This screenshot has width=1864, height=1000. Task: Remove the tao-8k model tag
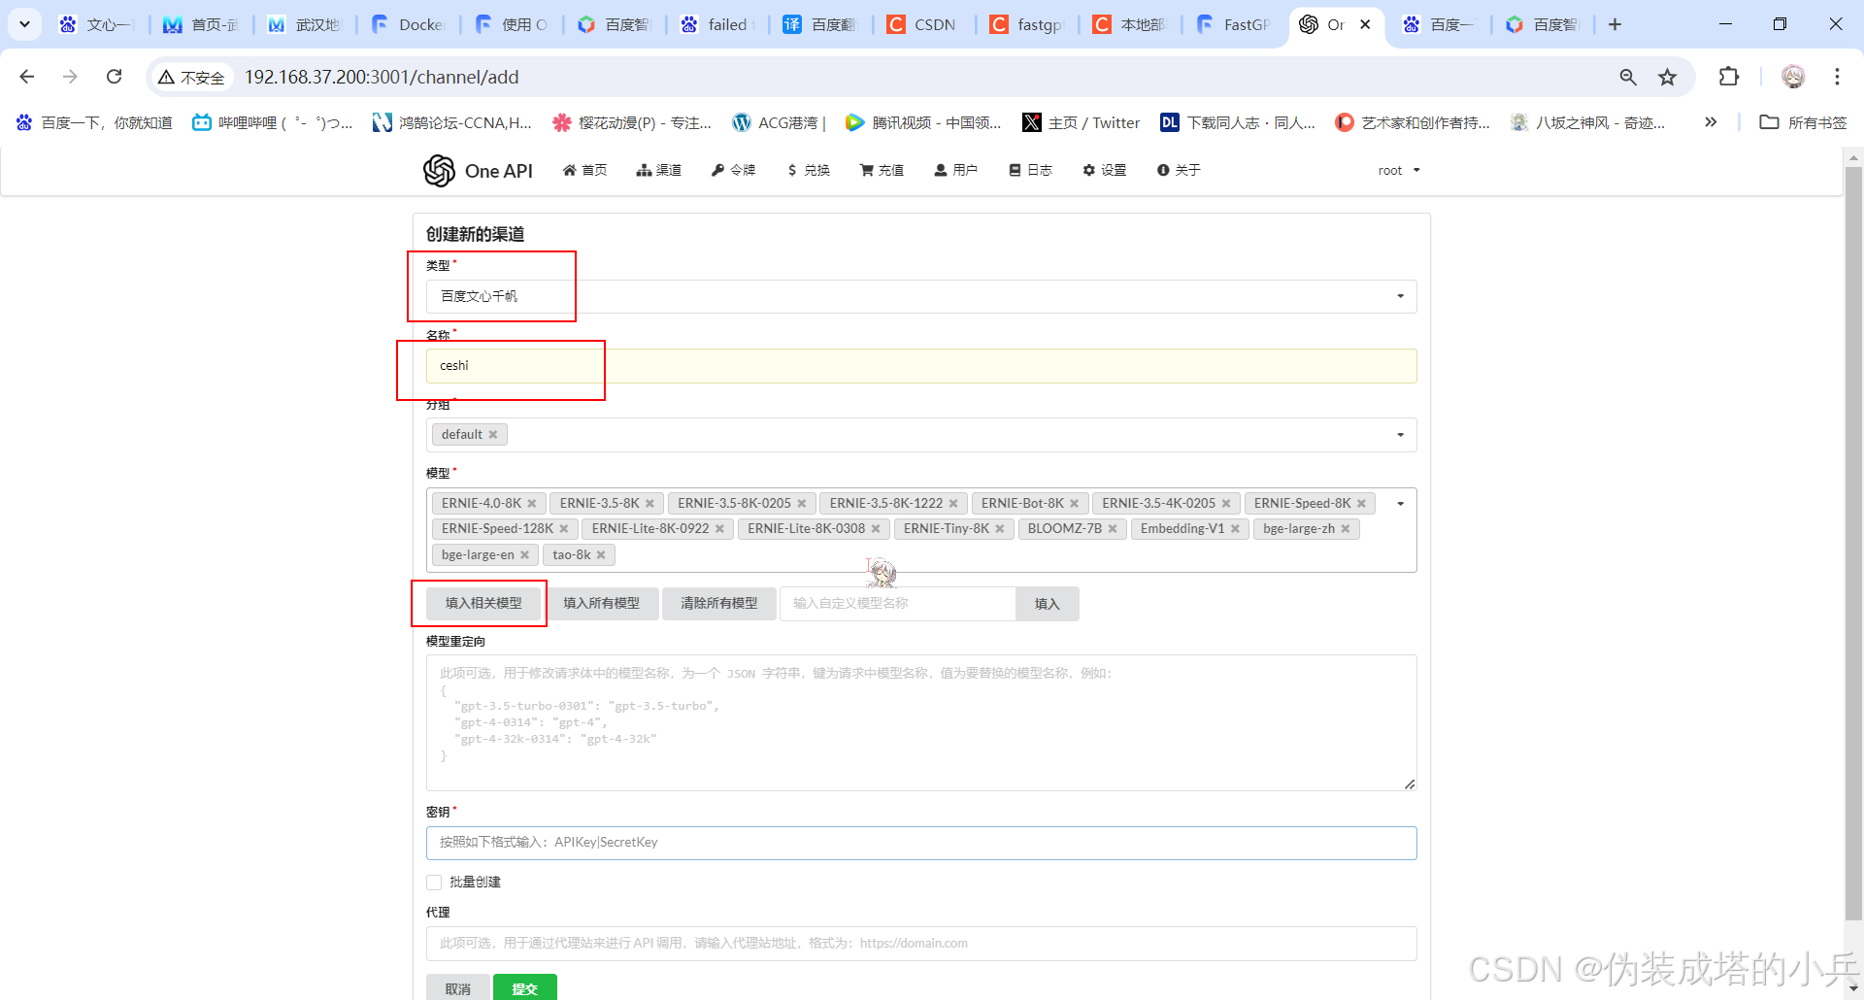(601, 555)
